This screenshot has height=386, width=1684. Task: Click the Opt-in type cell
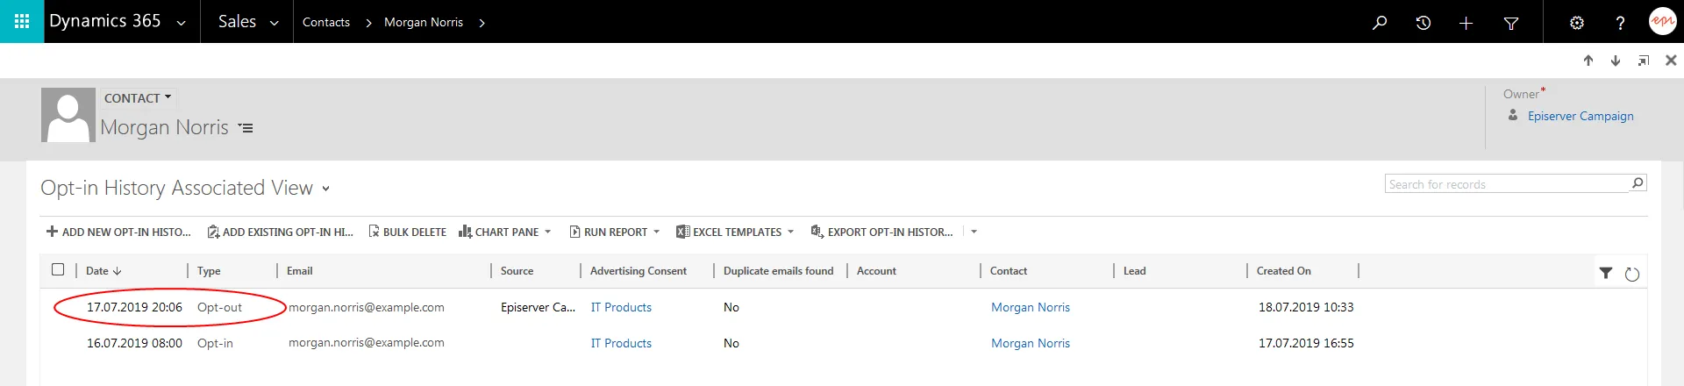pyautogui.click(x=215, y=343)
